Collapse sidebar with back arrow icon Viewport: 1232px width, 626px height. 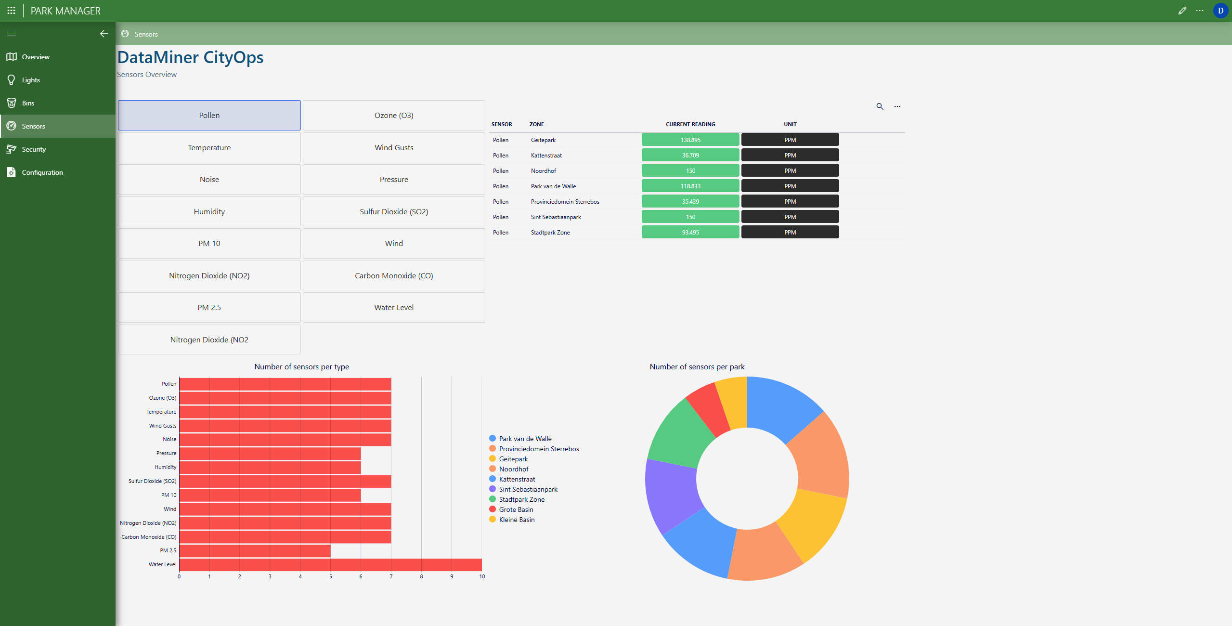pos(104,34)
